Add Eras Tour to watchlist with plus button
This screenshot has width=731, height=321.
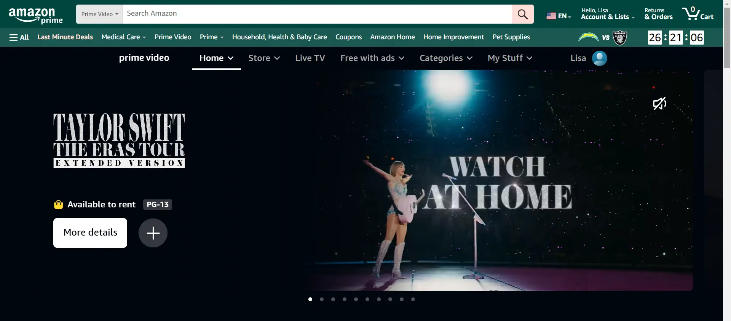click(x=153, y=233)
